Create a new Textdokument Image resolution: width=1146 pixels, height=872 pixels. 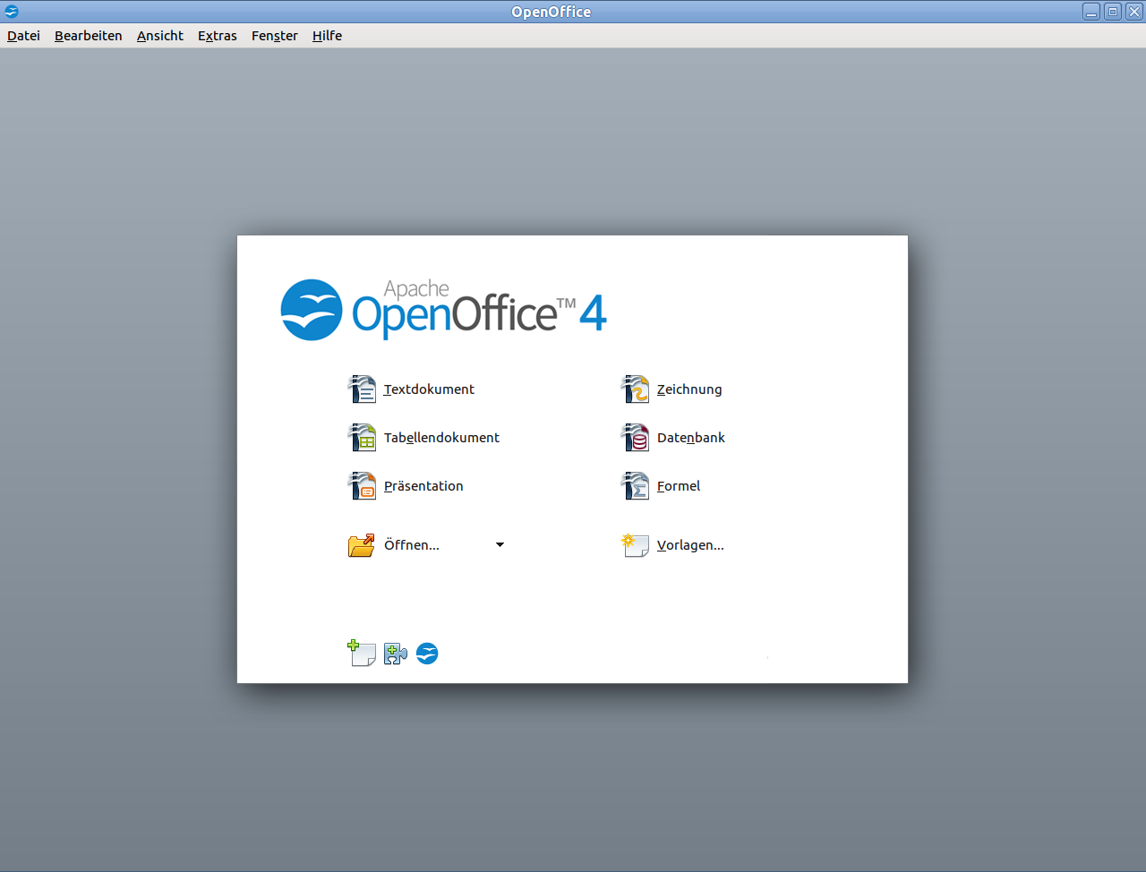(429, 389)
